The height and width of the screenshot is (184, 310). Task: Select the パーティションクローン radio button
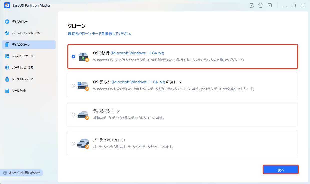point(73,144)
